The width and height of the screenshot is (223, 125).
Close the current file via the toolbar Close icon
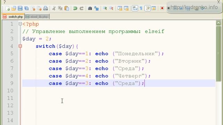(33, 8)
